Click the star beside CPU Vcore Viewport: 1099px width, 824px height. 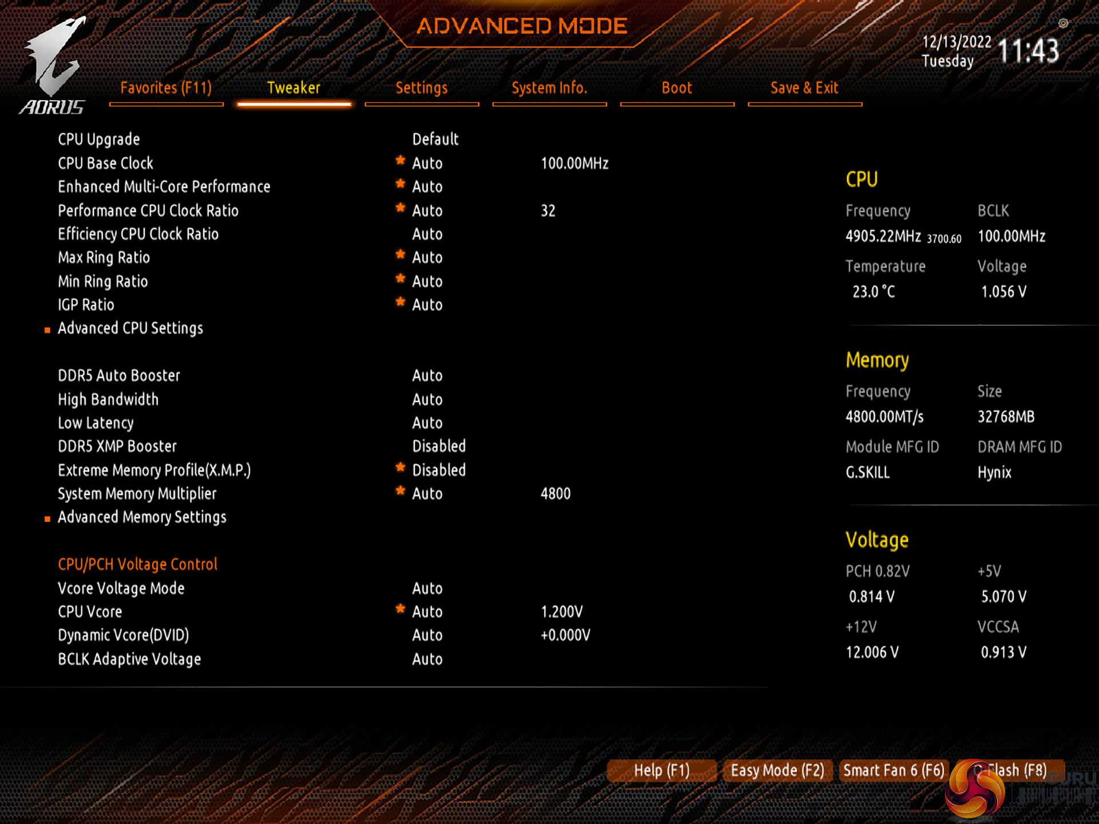click(x=400, y=609)
